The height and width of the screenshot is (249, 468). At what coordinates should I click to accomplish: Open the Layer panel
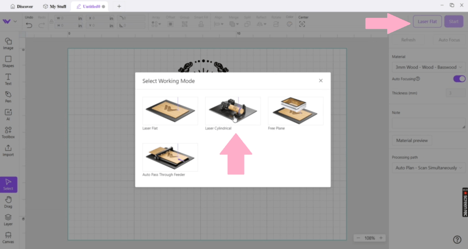click(x=8, y=220)
